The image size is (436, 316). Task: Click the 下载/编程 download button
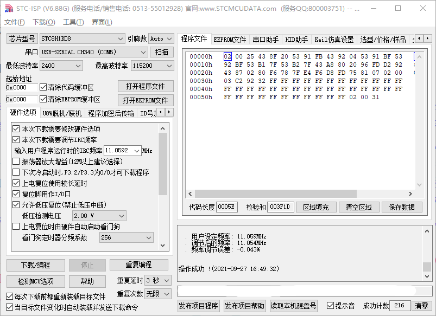(34, 265)
